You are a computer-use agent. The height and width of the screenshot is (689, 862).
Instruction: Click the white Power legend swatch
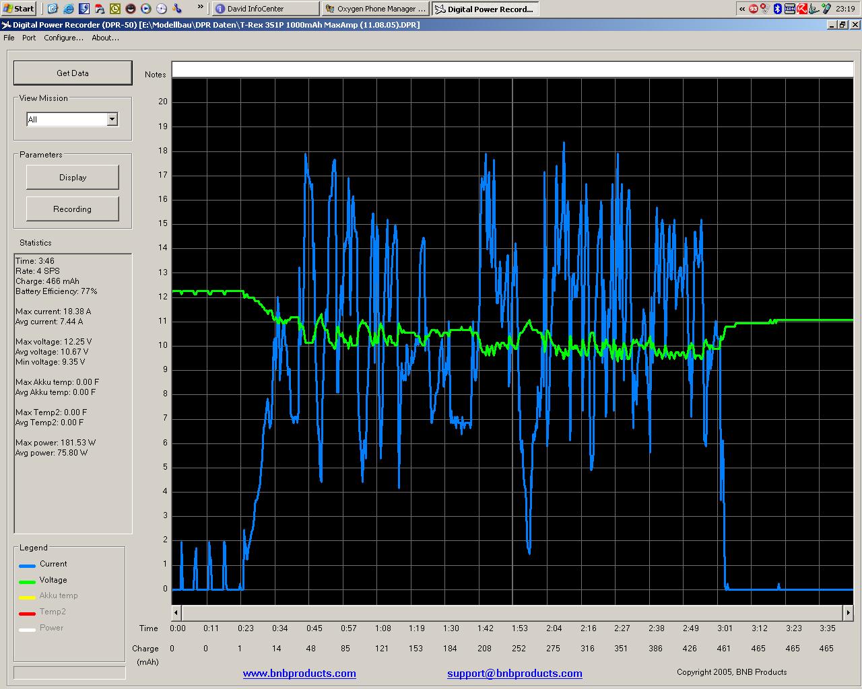point(27,630)
